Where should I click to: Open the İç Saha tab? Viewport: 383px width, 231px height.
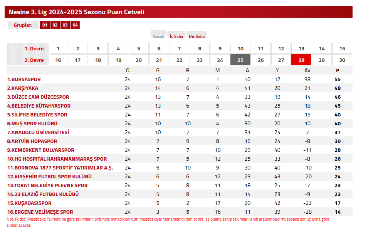(x=176, y=36)
